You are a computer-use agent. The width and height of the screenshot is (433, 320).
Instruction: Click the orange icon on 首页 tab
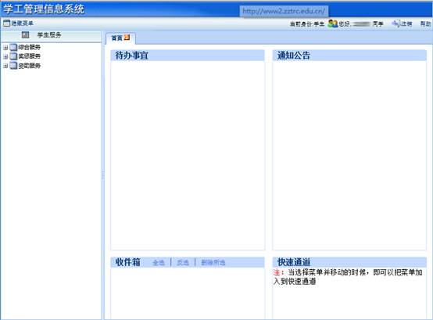point(127,38)
